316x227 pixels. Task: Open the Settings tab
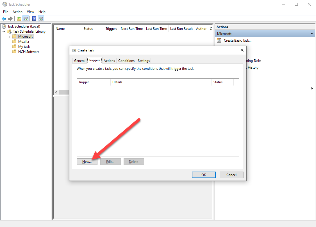(144, 61)
